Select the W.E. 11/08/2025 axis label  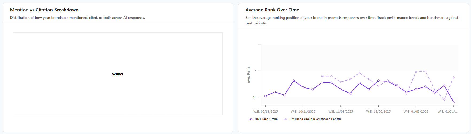point(341,112)
